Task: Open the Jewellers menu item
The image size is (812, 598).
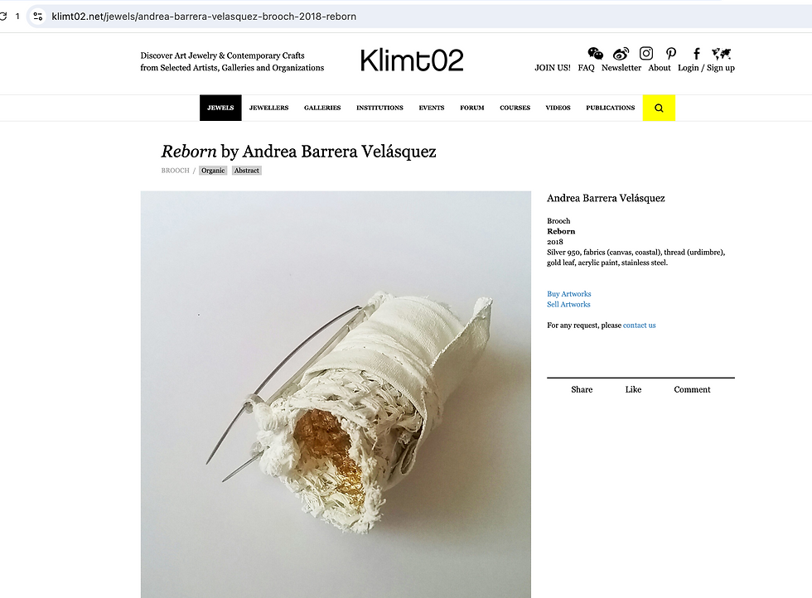Action: (268, 108)
